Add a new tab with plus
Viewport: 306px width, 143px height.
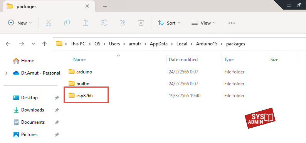[105, 7]
